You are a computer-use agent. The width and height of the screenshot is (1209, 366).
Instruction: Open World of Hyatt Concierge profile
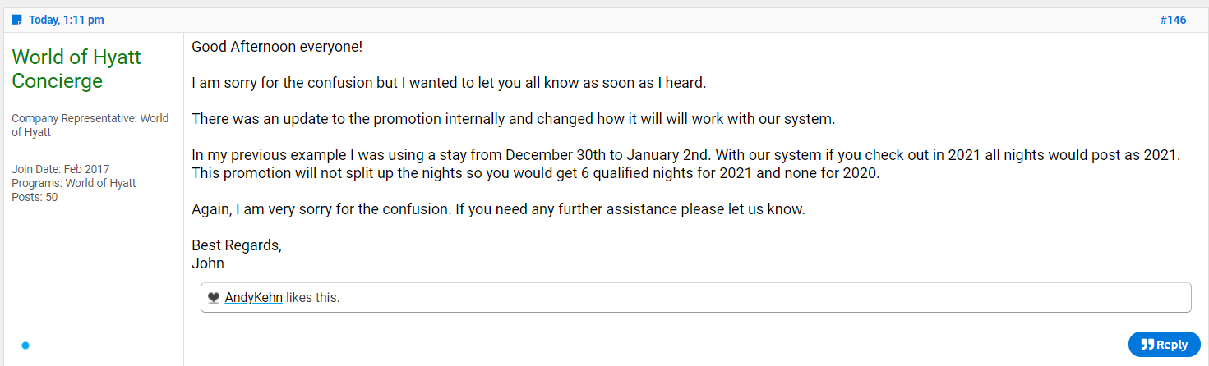(x=76, y=69)
